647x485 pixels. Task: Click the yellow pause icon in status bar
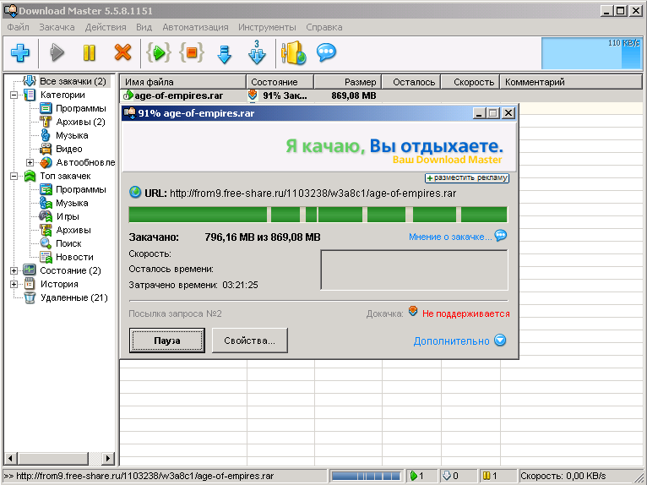coord(487,476)
